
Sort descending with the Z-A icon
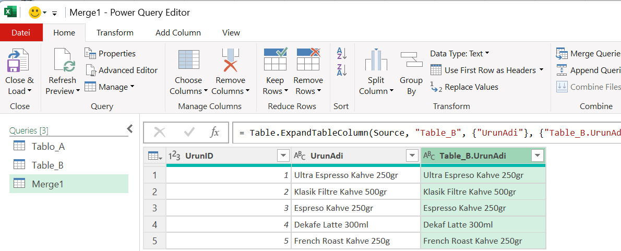(342, 69)
